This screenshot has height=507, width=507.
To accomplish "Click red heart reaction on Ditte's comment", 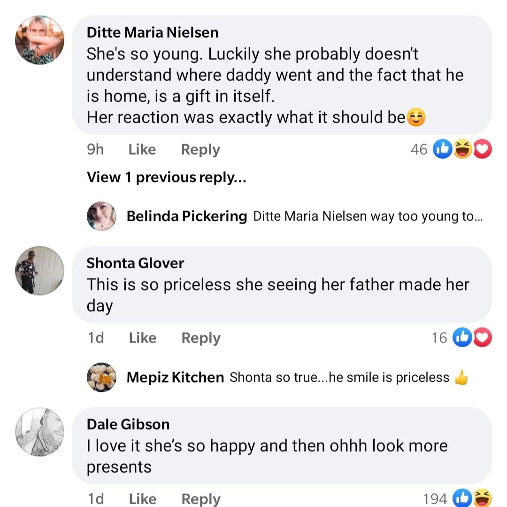I will click(482, 149).
